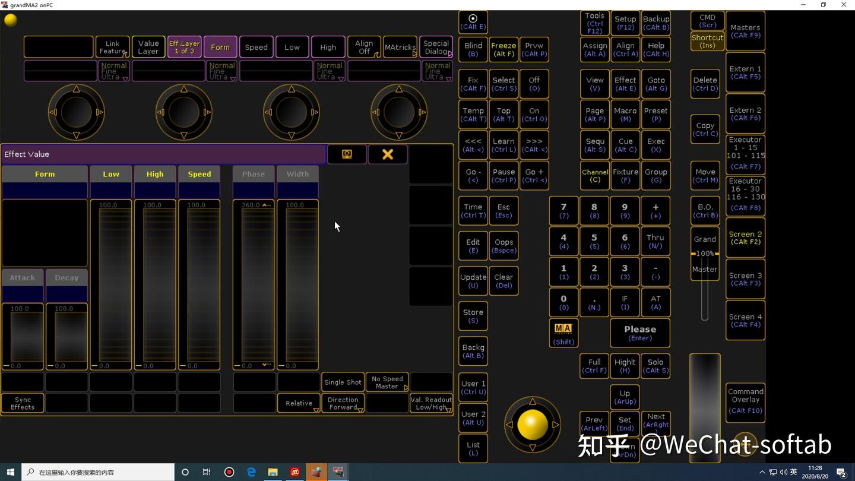The height and width of the screenshot is (481, 855).
Task: Click the Low value fader
Action: coord(111,285)
